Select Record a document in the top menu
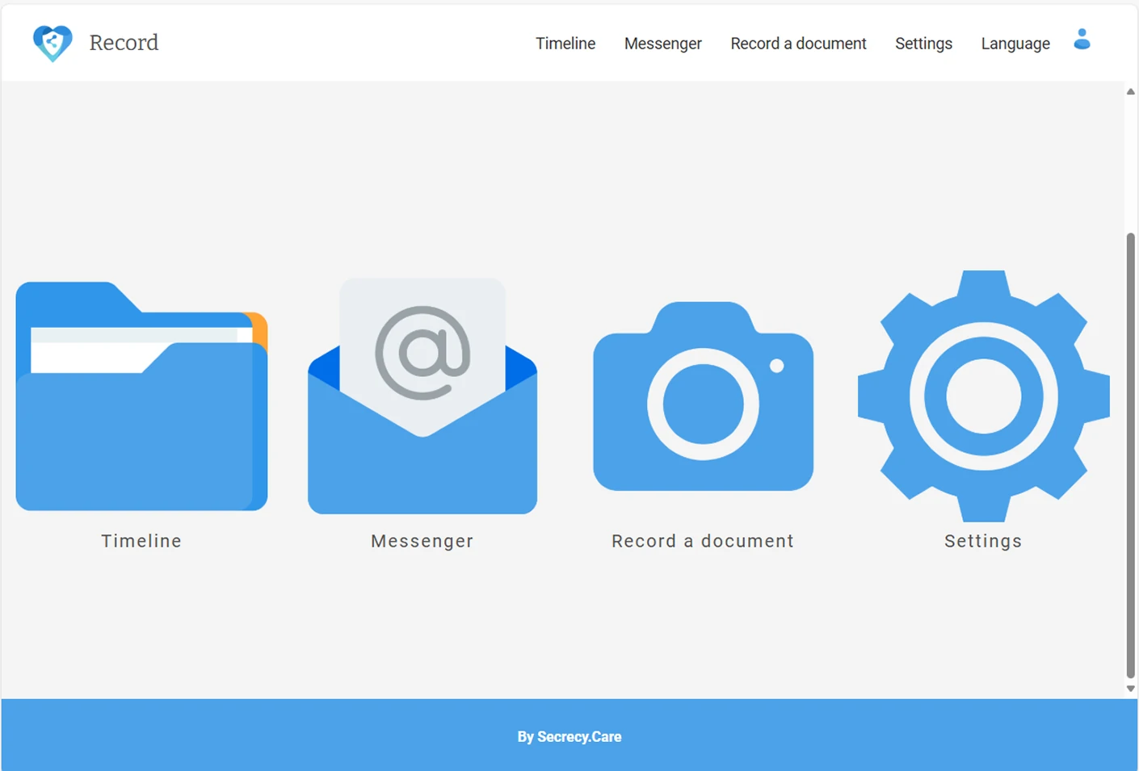Screen dimensions: 1139x771 tap(798, 44)
